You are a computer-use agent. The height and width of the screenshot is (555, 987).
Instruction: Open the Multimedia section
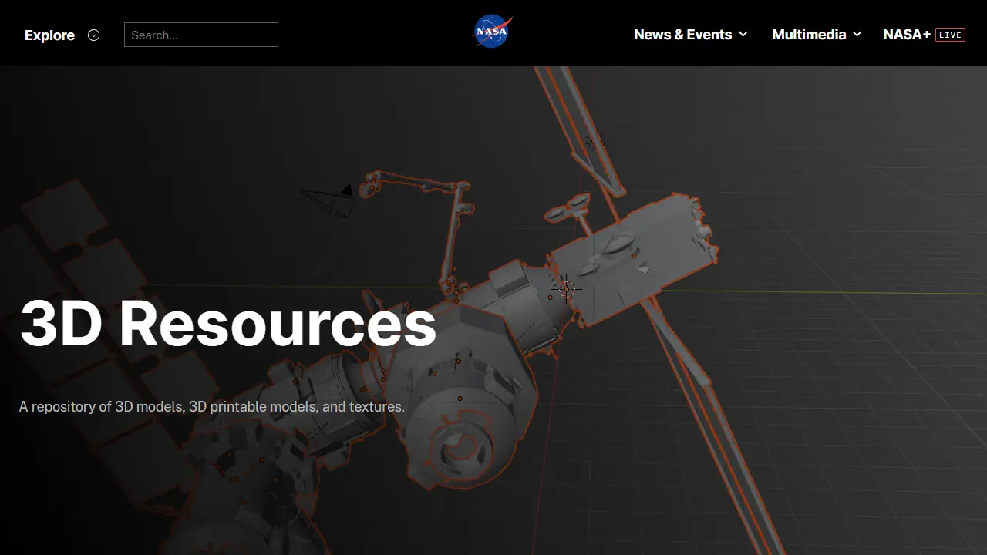point(808,35)
